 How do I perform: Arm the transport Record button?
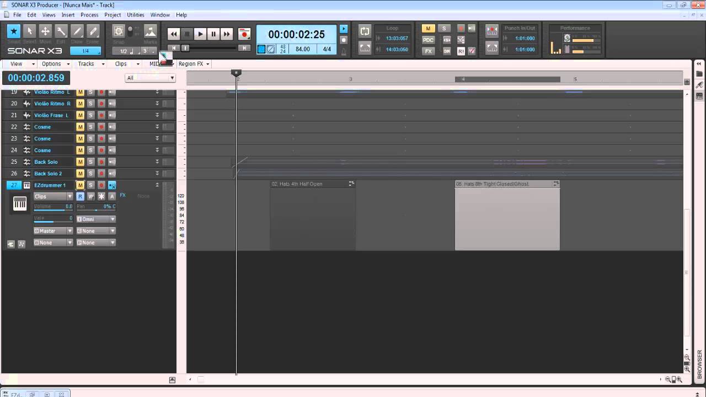pyautogui.click(x=244, y=34)
